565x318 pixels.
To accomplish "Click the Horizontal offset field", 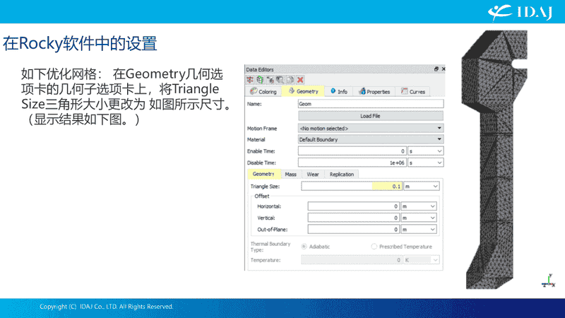I will (x=353, y=206).
